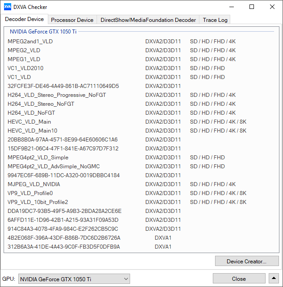The image size is (283, 287).
Task: Select the MPEG2_VLD decoder row
Action: point(141,50)
